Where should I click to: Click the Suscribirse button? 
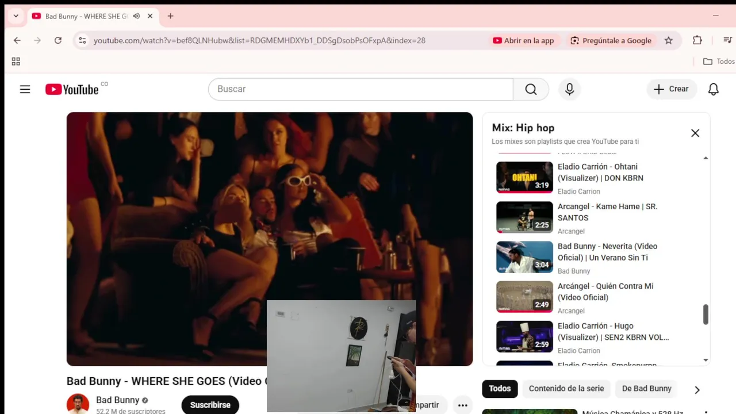(210, 405)
